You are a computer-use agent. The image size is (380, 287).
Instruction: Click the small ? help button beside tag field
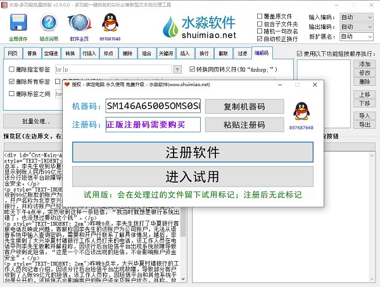click(177, 70)
